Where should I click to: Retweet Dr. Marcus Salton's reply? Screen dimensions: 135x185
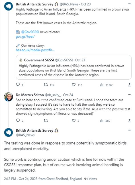click(x=46, y=120)
